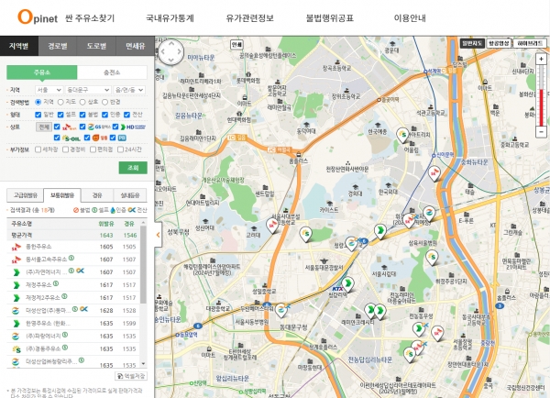Select the SK marker near 서울사대부설 school
This screenshot has width=550, height=398.
(272, 226)
